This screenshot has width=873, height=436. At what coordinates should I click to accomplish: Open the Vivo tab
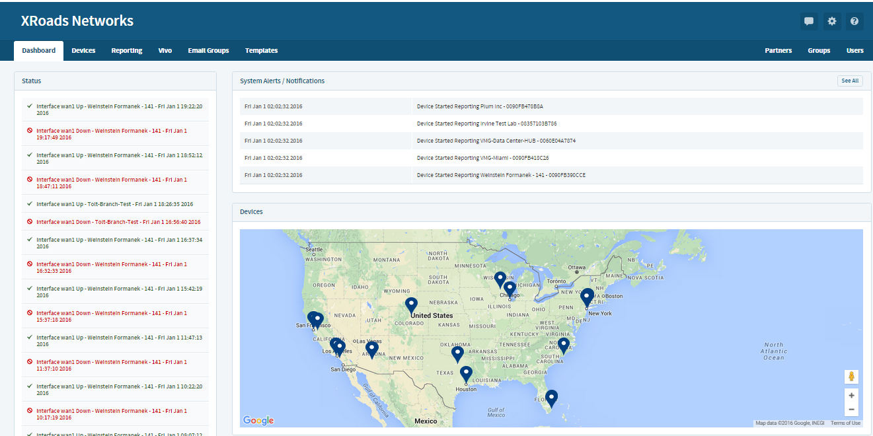tap(165, 51)
